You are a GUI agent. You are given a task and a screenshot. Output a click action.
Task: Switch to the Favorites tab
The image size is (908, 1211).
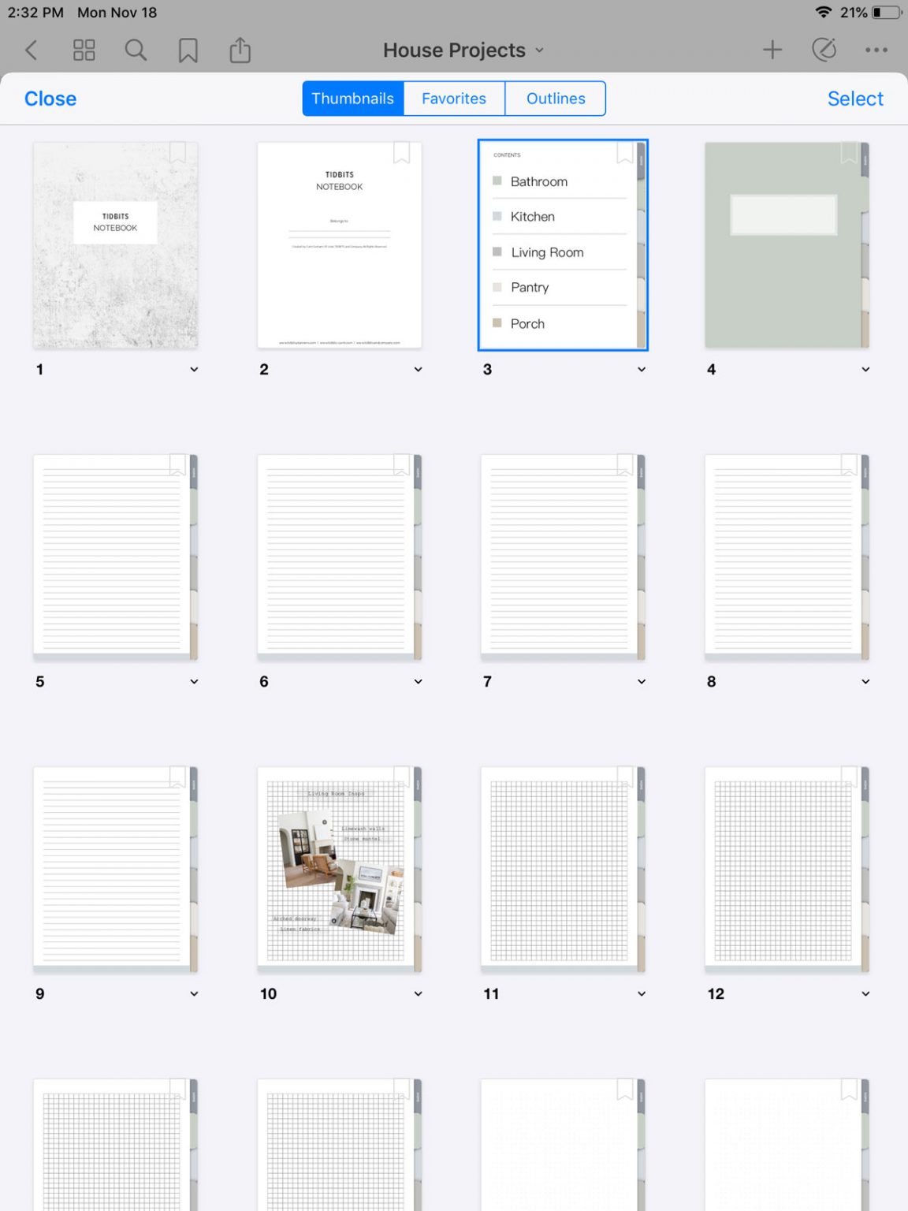tap(453, 98)
